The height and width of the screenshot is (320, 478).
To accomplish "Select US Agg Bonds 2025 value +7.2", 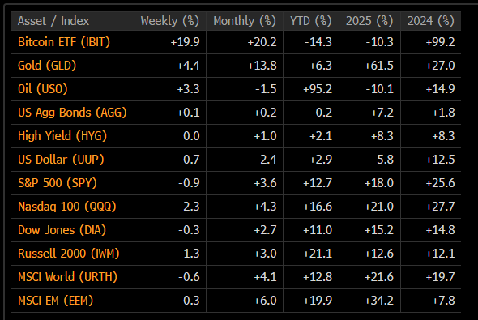I will pos(382,113).
